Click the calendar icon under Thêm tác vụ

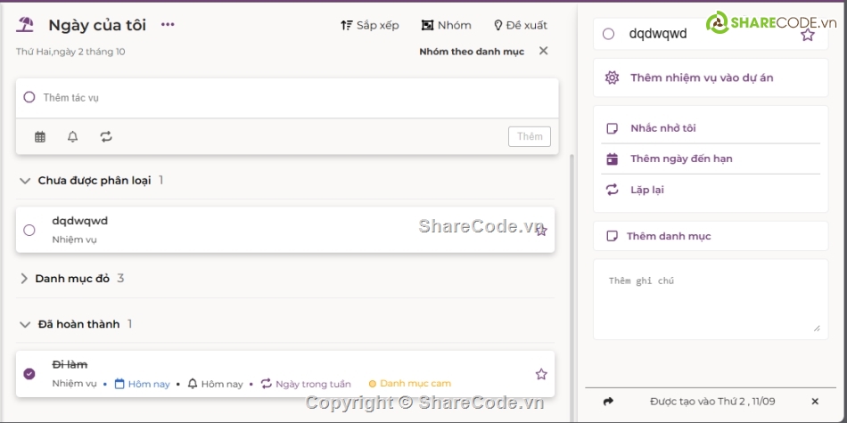point(40,136)
